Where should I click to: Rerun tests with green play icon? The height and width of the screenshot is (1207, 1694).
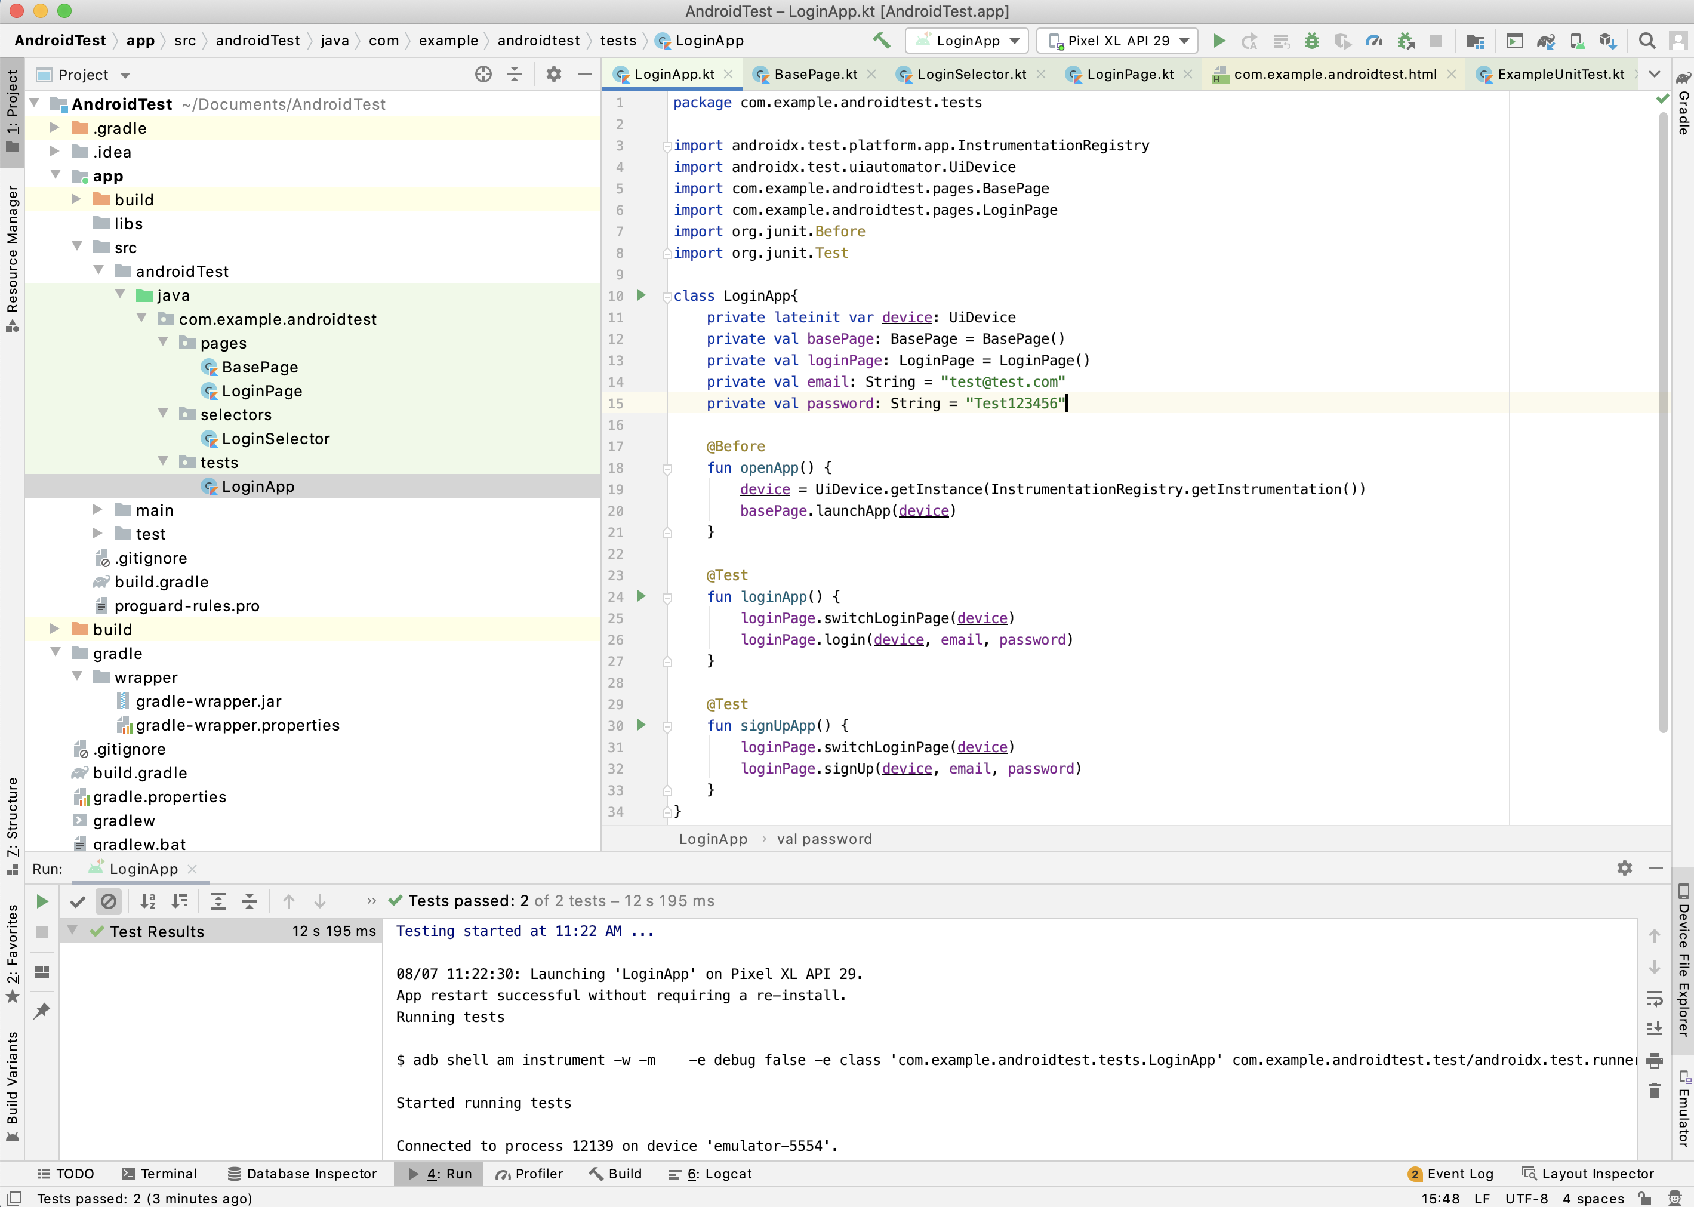pyautogui.click(x=42, y=901)
